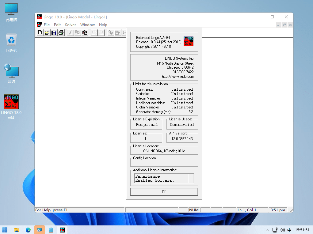Click the Go To Line toolbar icon
Viewport: 313px width, 234px height.
tap(118, 32)
